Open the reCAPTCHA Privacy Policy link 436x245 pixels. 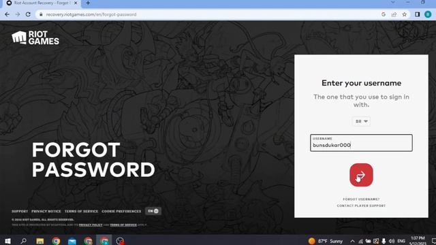tap(91, 225)
